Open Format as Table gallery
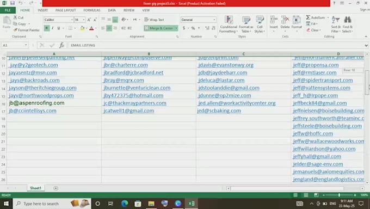This screenshot has height=209, width=370. (246, 24)
